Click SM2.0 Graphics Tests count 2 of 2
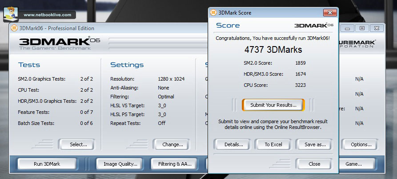Image resolution: width=397 pixels, height=179 pixels. click(87, 79)
